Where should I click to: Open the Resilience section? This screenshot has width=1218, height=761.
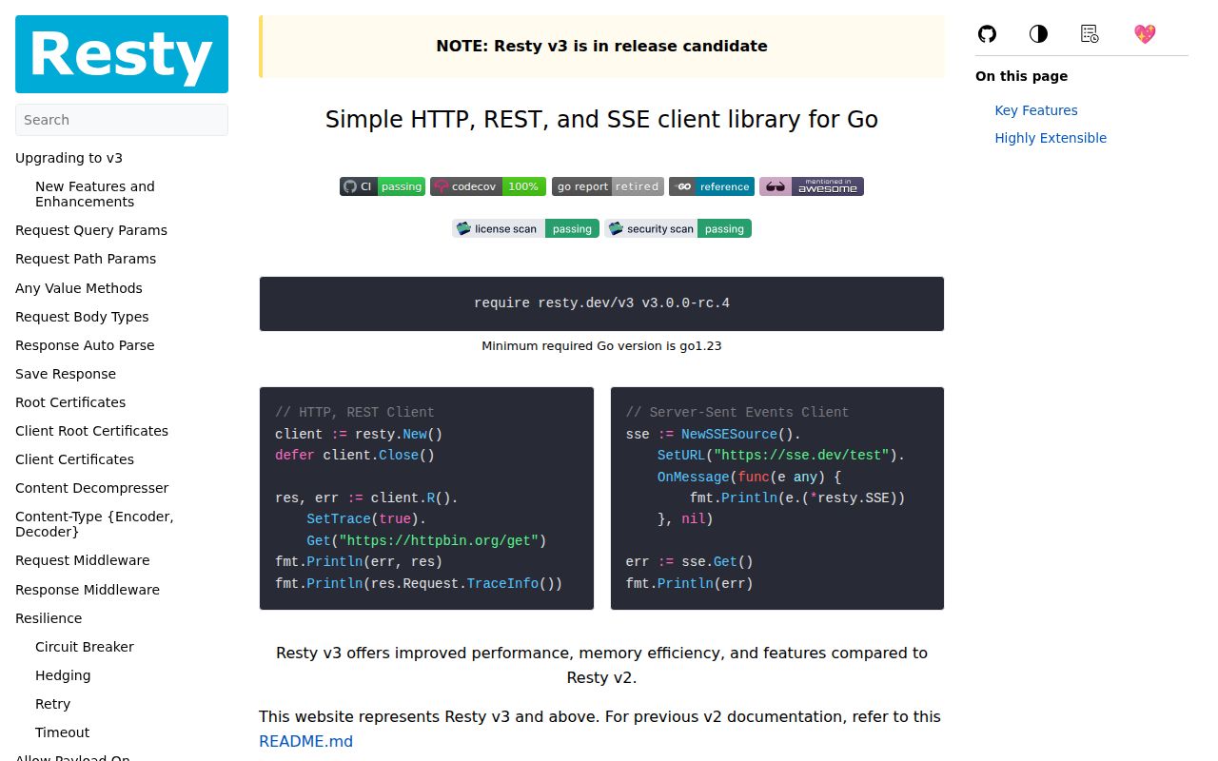click(49, 618)
